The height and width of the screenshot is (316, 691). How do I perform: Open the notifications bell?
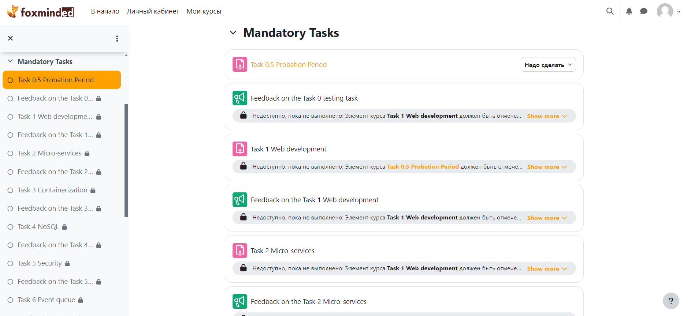(629, 11)
